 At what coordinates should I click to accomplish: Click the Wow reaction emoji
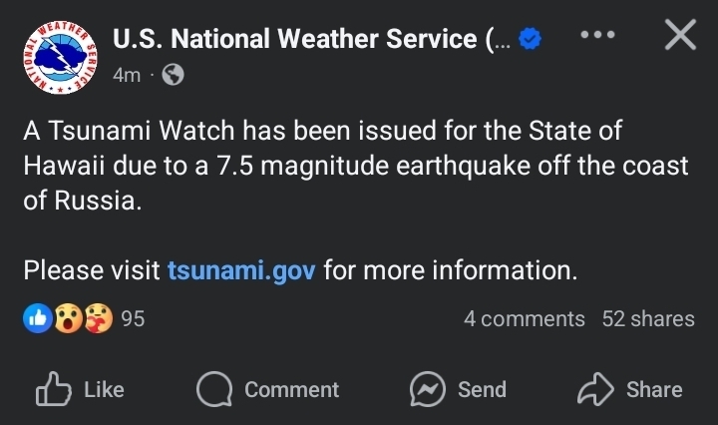point(67,318)
